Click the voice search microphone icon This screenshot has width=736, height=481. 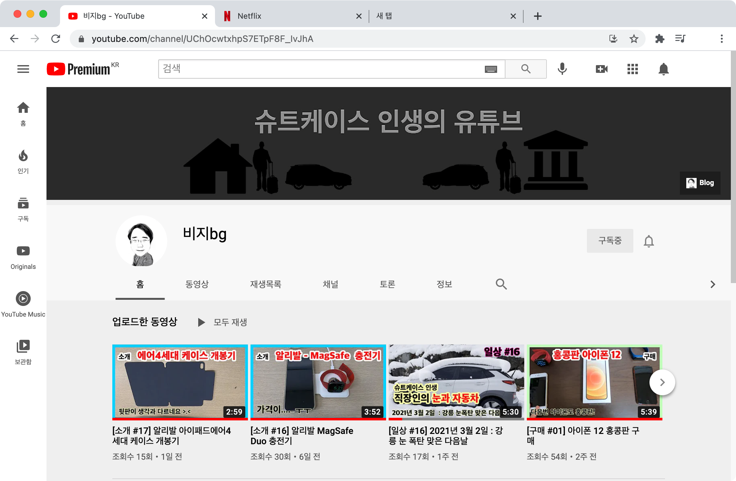(562, 69)
